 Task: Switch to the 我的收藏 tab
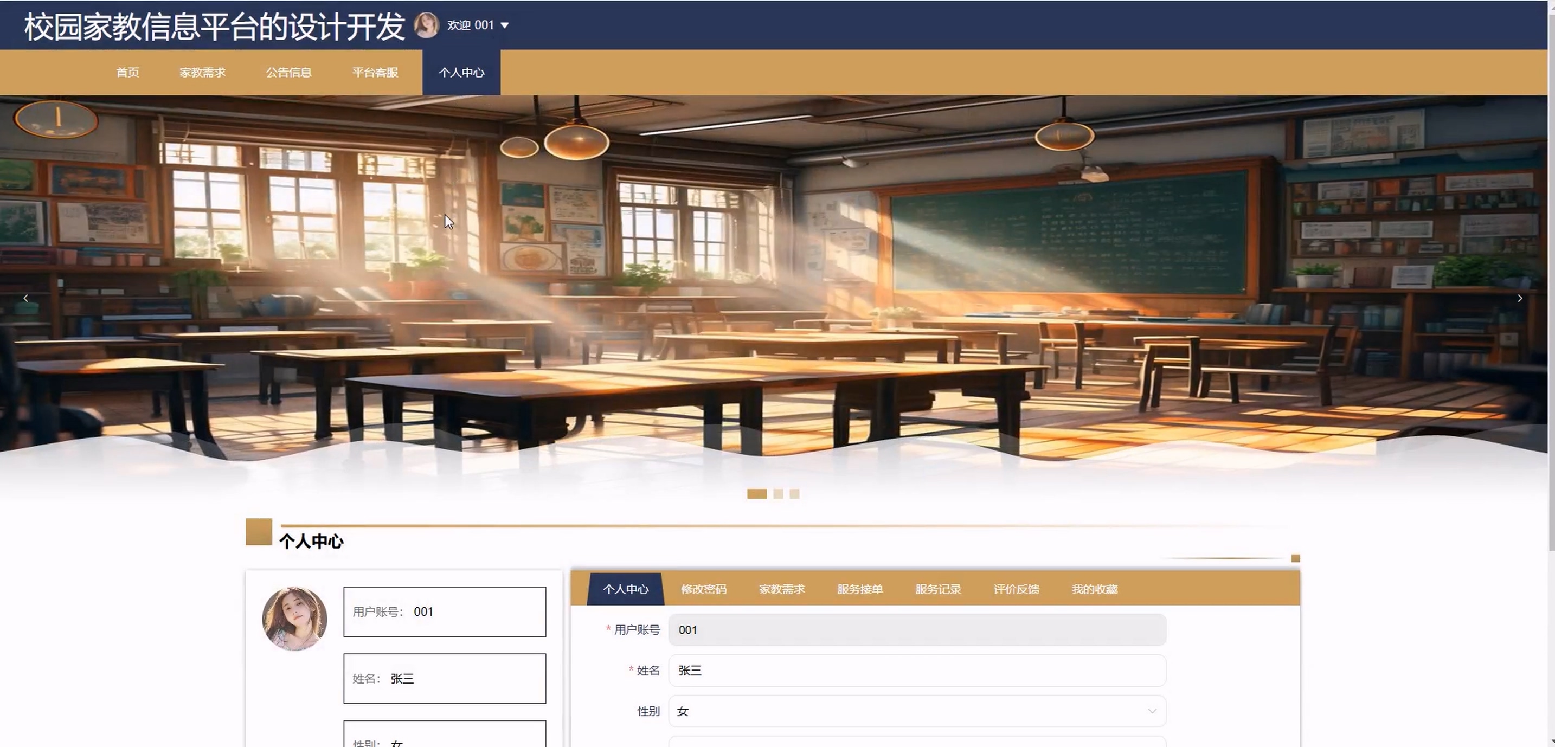point(1095,589)
